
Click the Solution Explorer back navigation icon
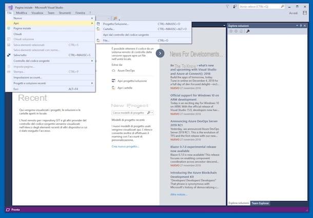[x=231, y=31]
